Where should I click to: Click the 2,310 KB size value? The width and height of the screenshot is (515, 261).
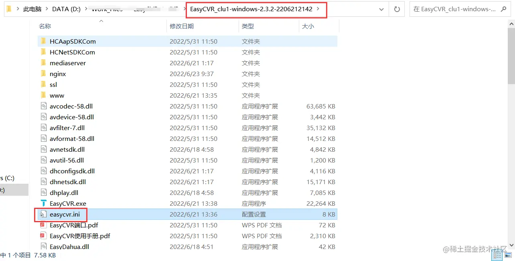323,236
